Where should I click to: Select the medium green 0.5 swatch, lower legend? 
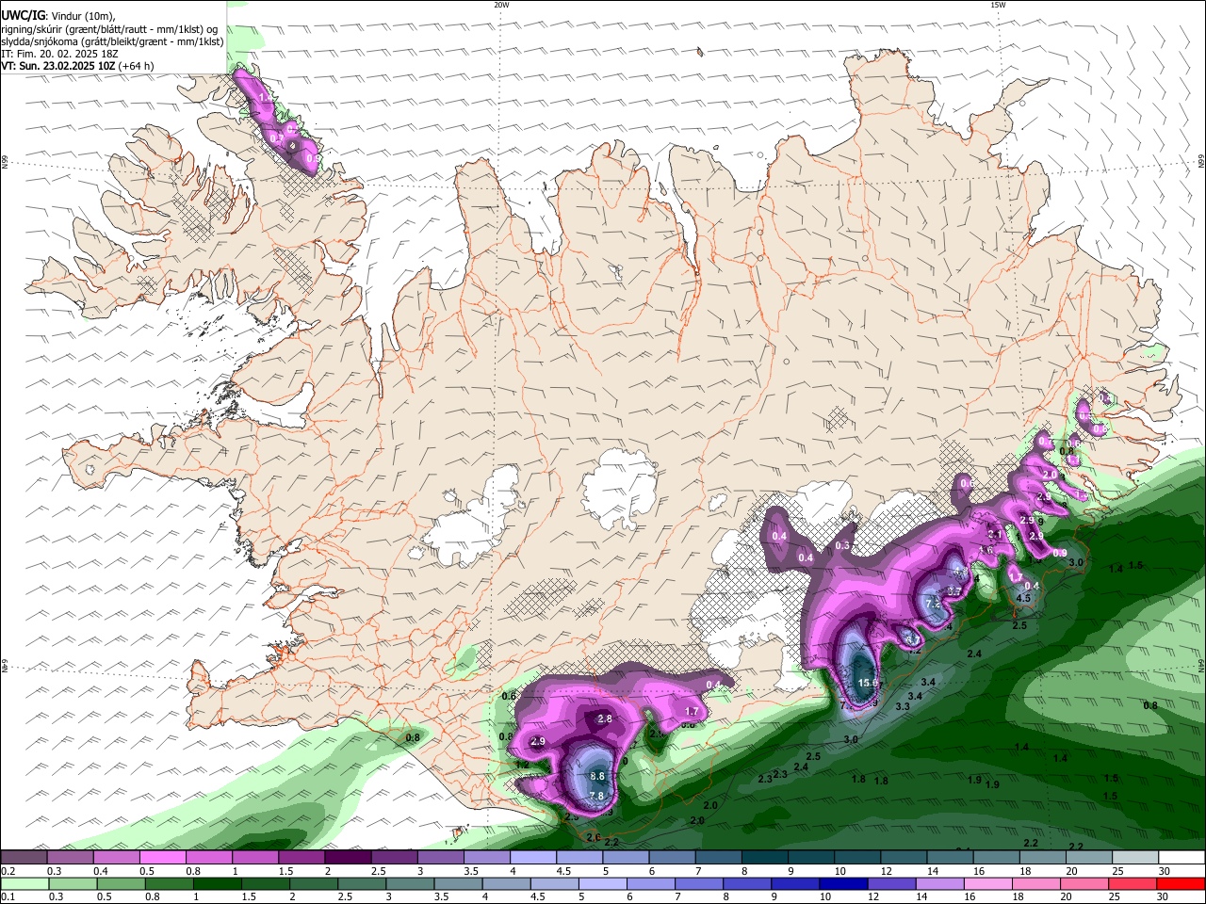(x=121, y=883)
